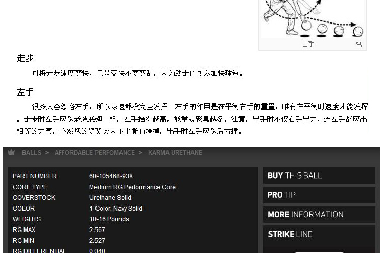
Task: Click the 左手 section heading
Action: click(x=25, y=92)
